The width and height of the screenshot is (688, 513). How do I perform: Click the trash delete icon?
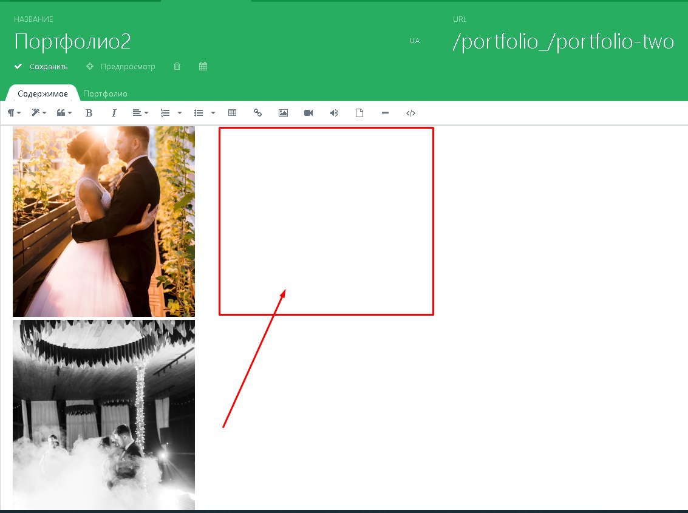[177, 66]
